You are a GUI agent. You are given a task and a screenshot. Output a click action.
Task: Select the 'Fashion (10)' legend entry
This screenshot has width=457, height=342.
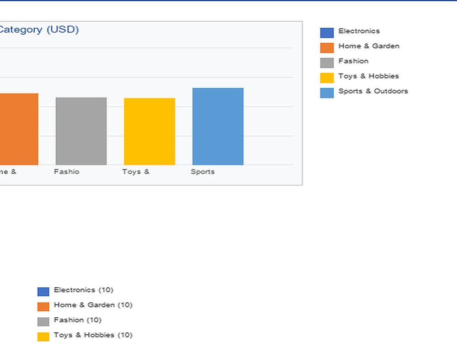point(78,320)
